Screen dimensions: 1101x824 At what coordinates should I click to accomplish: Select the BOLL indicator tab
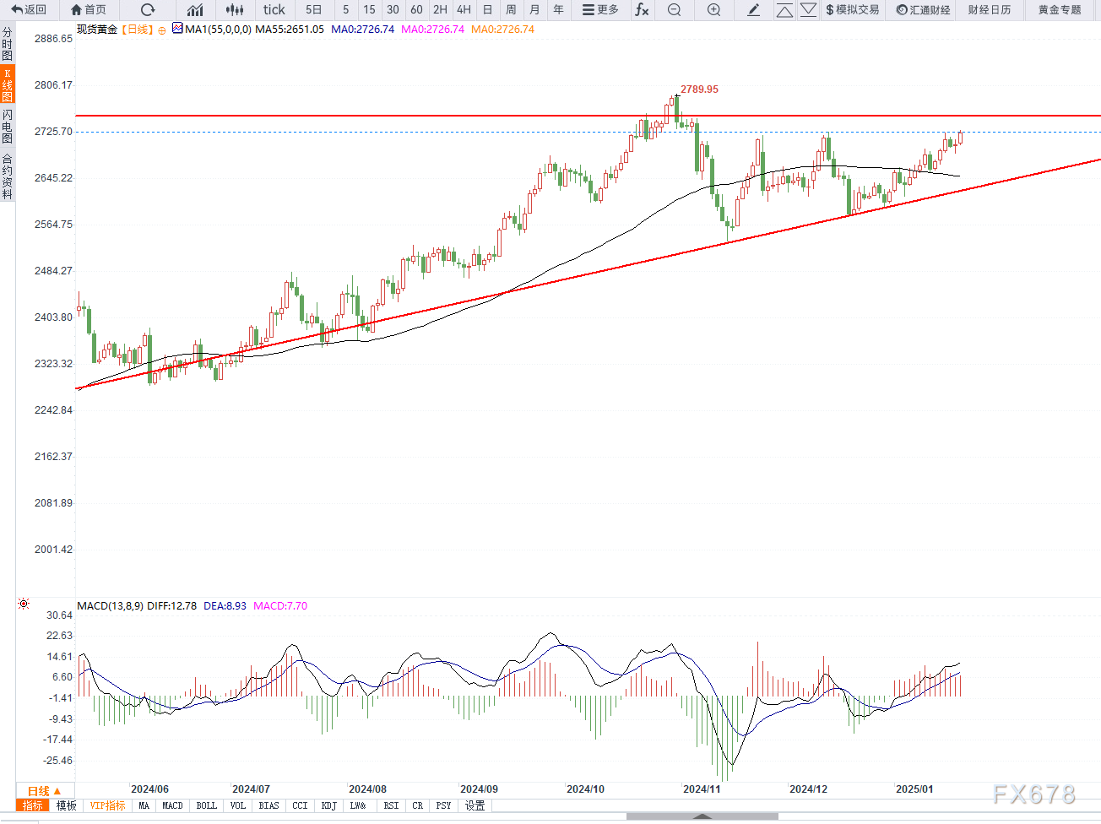[x=206, y=805]
